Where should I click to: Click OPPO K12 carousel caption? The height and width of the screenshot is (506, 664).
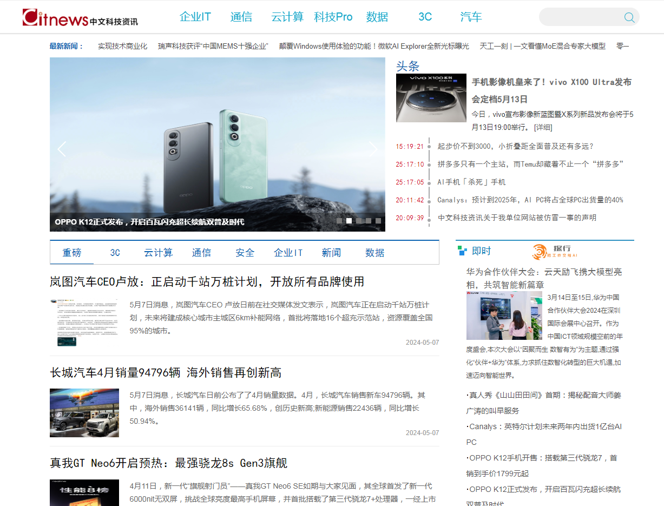click(x=149, y=222)
